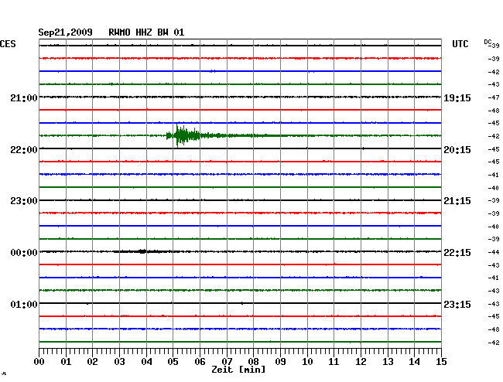This screenshot has height=382, width=503.
Task: Click the 22:15 UTC time label
Action: [457, 253]
